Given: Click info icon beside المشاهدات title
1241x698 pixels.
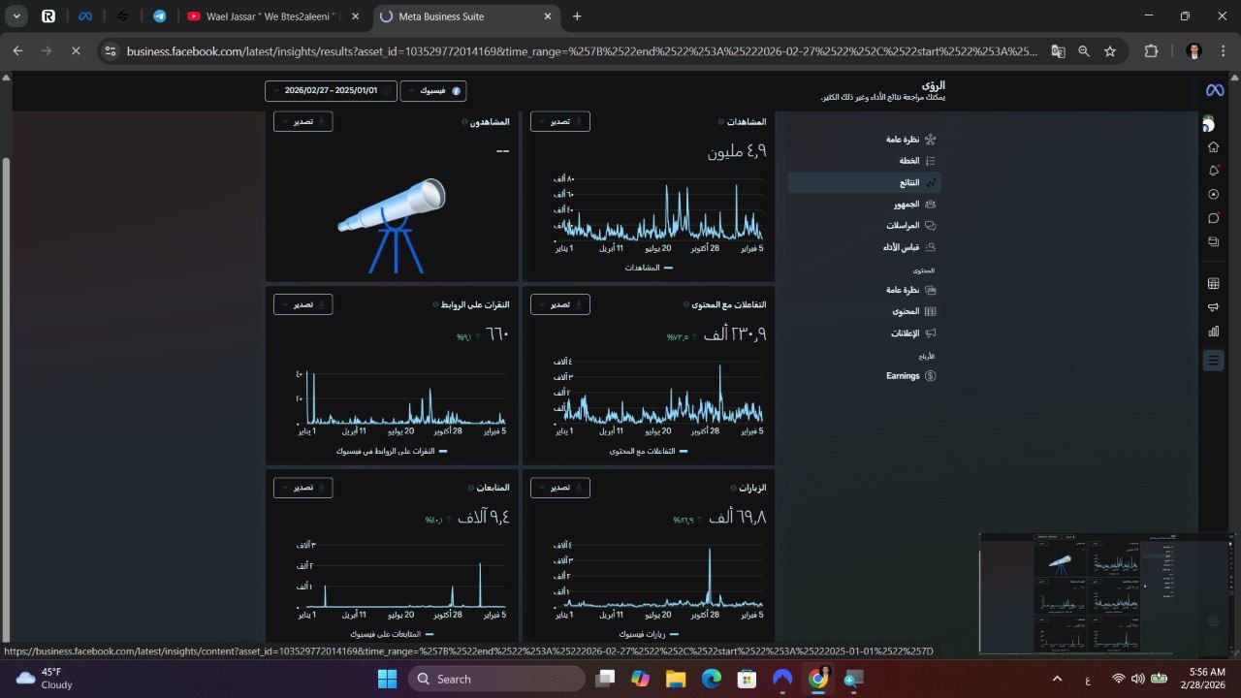Looking at the screenshot, I should click(x=720, y=122).
